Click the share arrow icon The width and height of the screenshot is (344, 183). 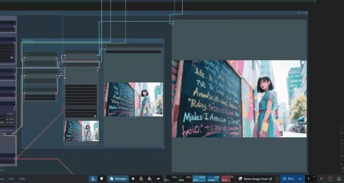pos(158,178)
